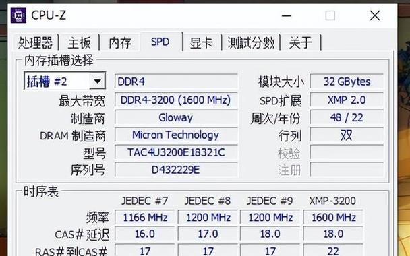Click the XMP RAS to CAS value 22
410x256 pixels.
click(x=333, y=250)
